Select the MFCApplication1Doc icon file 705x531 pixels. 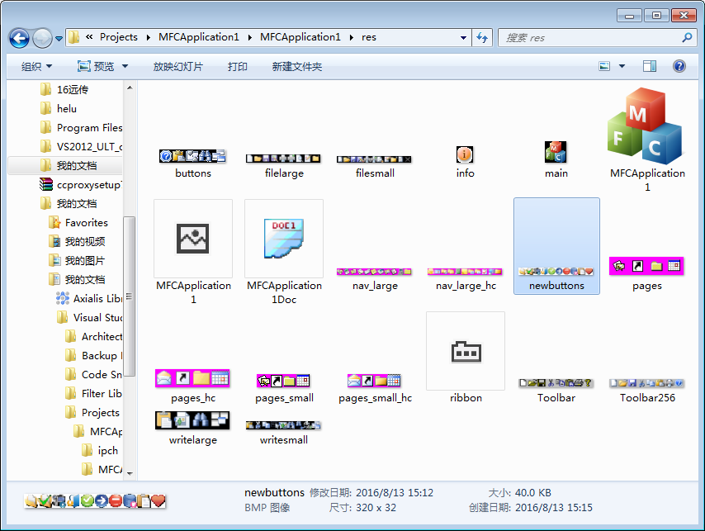tap(284, 239)
